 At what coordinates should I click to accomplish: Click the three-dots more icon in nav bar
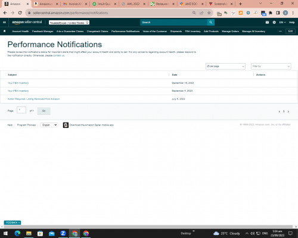(x=280, y=32)
